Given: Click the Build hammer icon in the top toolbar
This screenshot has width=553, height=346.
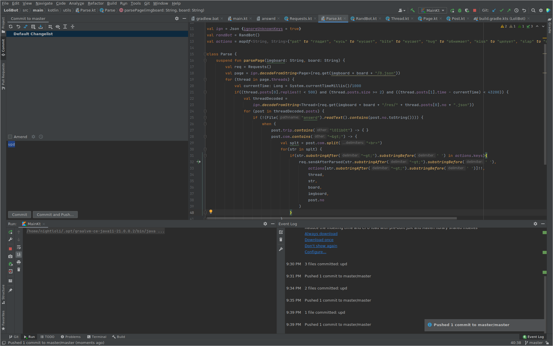Looking at the screenshot, I should [x=412, y=10].
